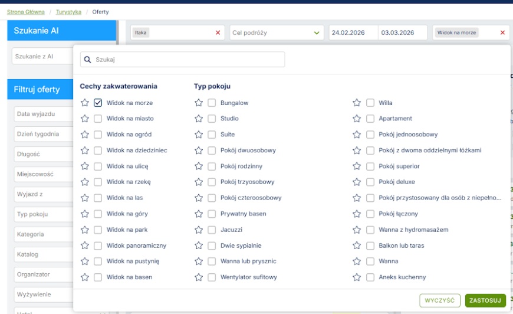The height and width of the screenshot is (314, 513).
Task: Click the WYCZYŚĆ button
Action: pyautogui.click(x=440, y=300)
